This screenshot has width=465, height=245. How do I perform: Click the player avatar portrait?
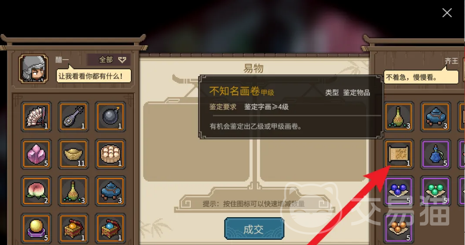(x=33, y=69)
